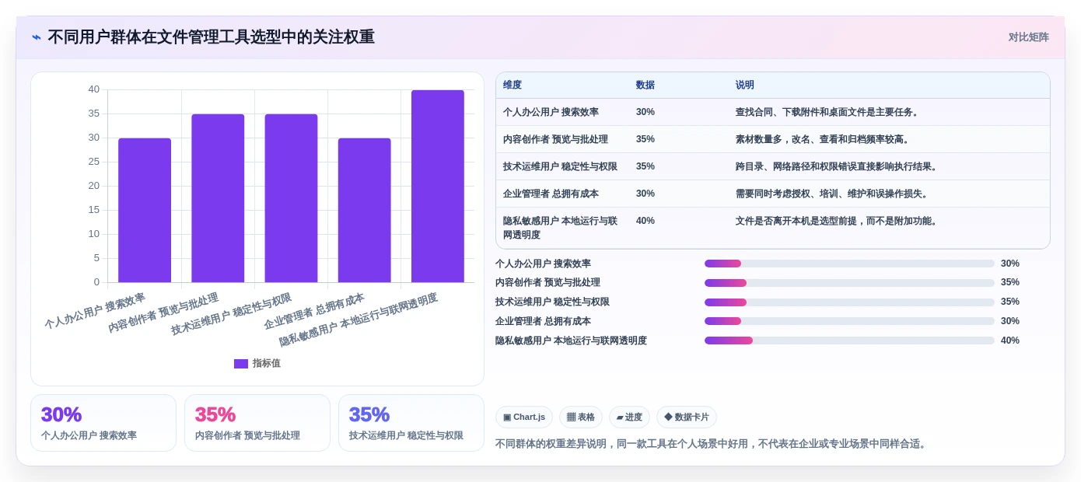
Task: Click the bar for 隐私敏感用户 本地运行与联网透明度
Action: (x=438, y=186)
